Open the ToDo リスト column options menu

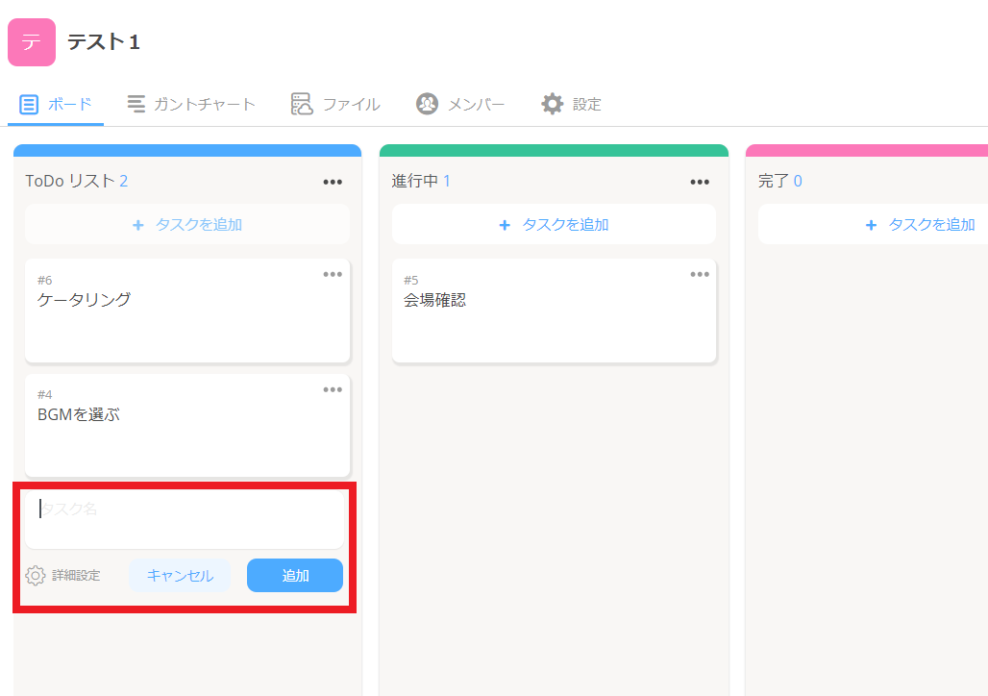tap(333, 182)
